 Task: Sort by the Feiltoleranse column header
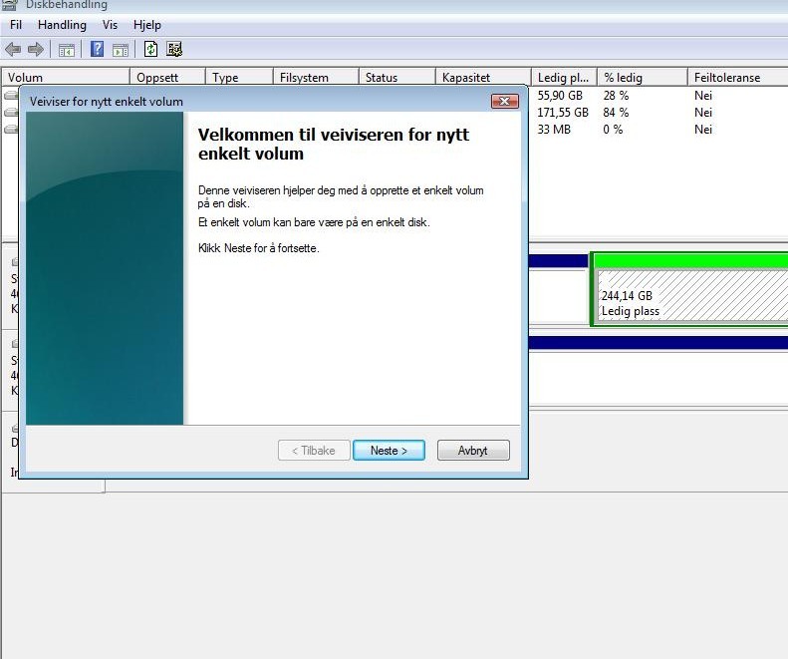pos(738,78)
